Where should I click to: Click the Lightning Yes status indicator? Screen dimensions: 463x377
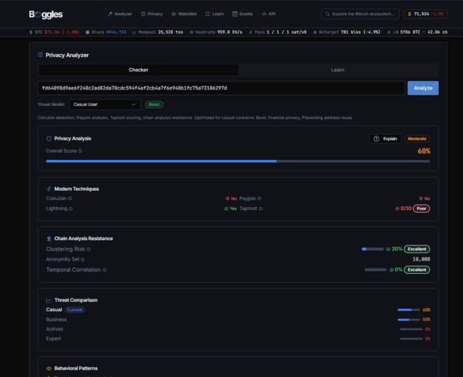tap(231, 209)
